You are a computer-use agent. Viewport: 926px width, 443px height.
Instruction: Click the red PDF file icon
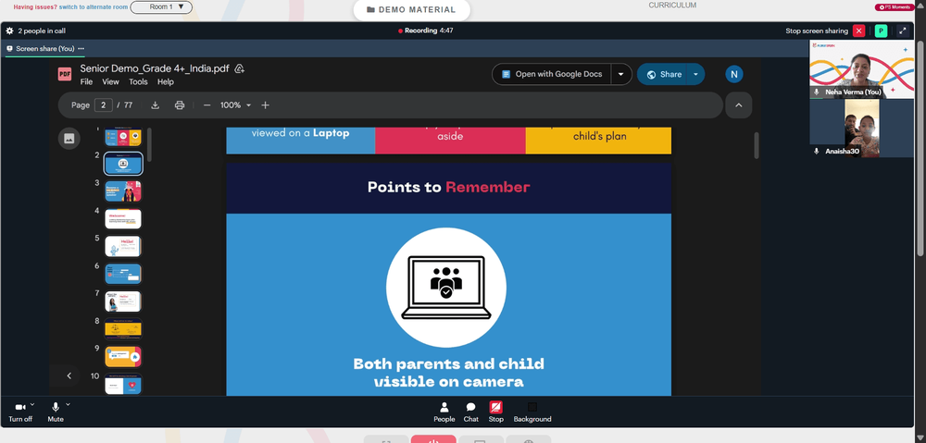(65, 74)
